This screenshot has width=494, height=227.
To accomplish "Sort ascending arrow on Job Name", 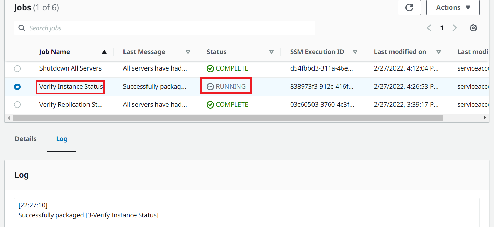I will tap(104, 52).
